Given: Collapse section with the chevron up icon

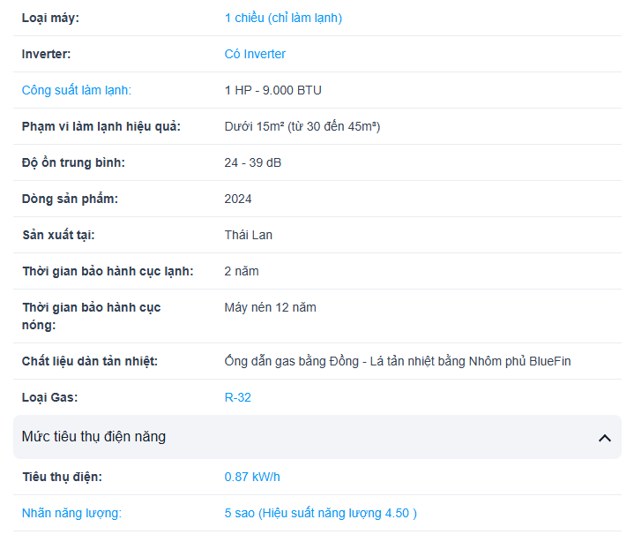Looking at the screenshot, I should (x=605, y=438).
